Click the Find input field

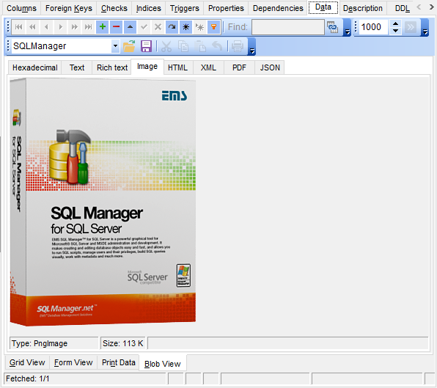(x=288, y=27)
